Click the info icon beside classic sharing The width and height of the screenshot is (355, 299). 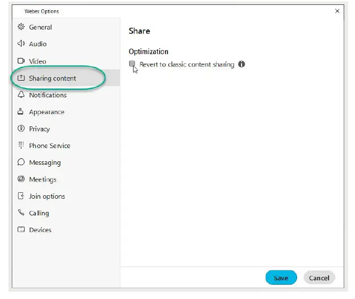click(242, 64)
